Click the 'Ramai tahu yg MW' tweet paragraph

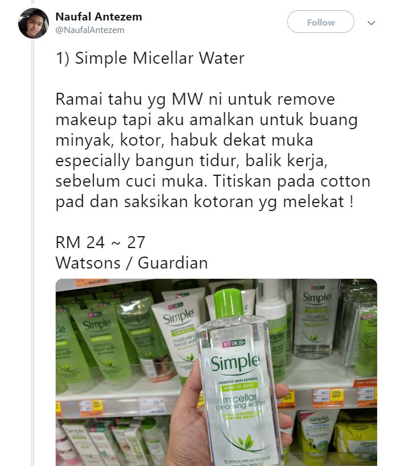(x=213, y=150)
